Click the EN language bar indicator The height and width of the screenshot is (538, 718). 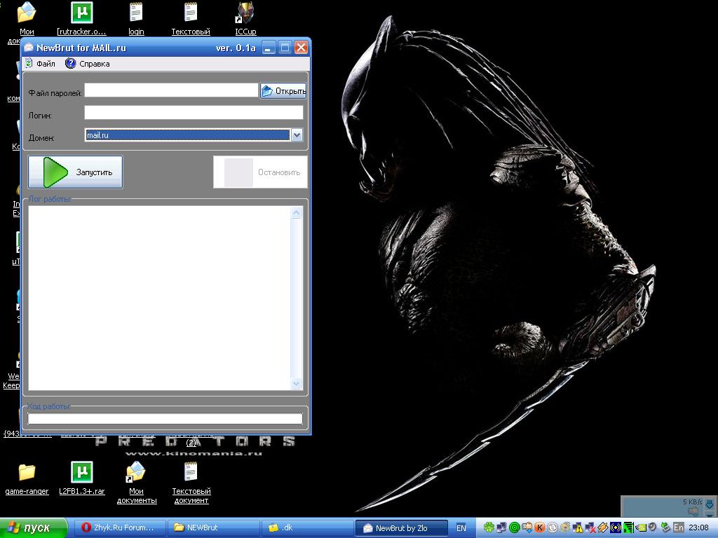(461, 528)
